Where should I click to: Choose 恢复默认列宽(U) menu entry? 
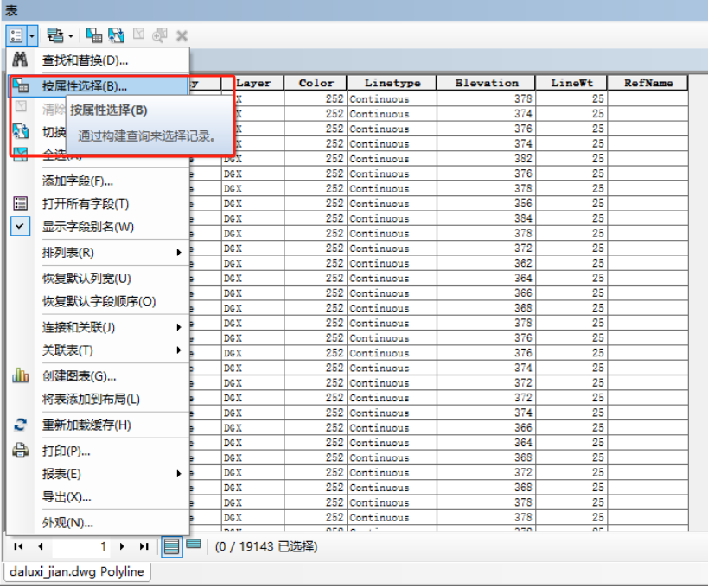pyautogui.click(x=99, y=279)
